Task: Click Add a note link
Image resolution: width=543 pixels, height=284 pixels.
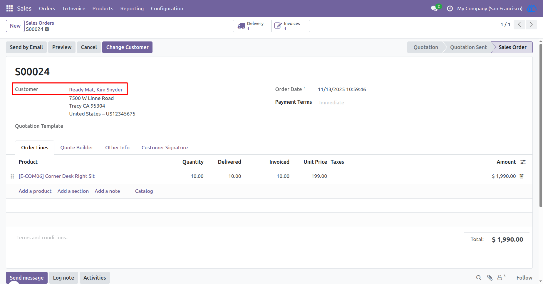Action: coord(107,191)
